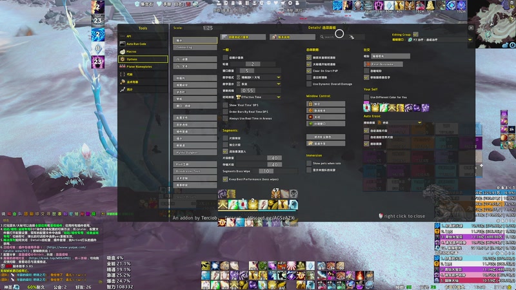The width and height of the screenshot is (516, 290).
Task: Open the Effective Time dropdown
Action: pos(259,97)
